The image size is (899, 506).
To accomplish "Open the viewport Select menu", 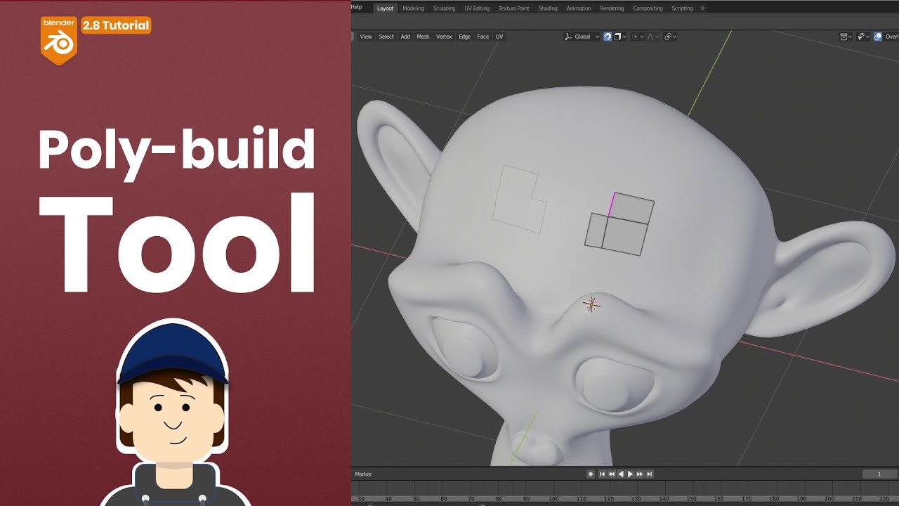I will (x=386, y=37).
